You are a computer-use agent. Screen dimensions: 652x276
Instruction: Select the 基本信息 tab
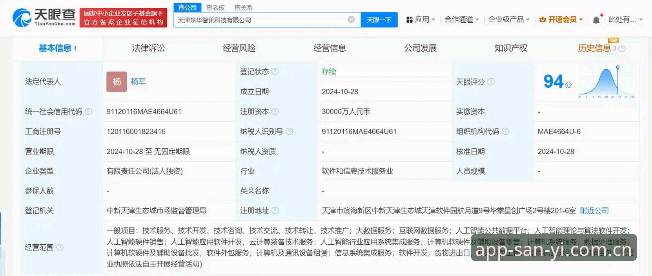pyautogui.click(x=58, y=48)
